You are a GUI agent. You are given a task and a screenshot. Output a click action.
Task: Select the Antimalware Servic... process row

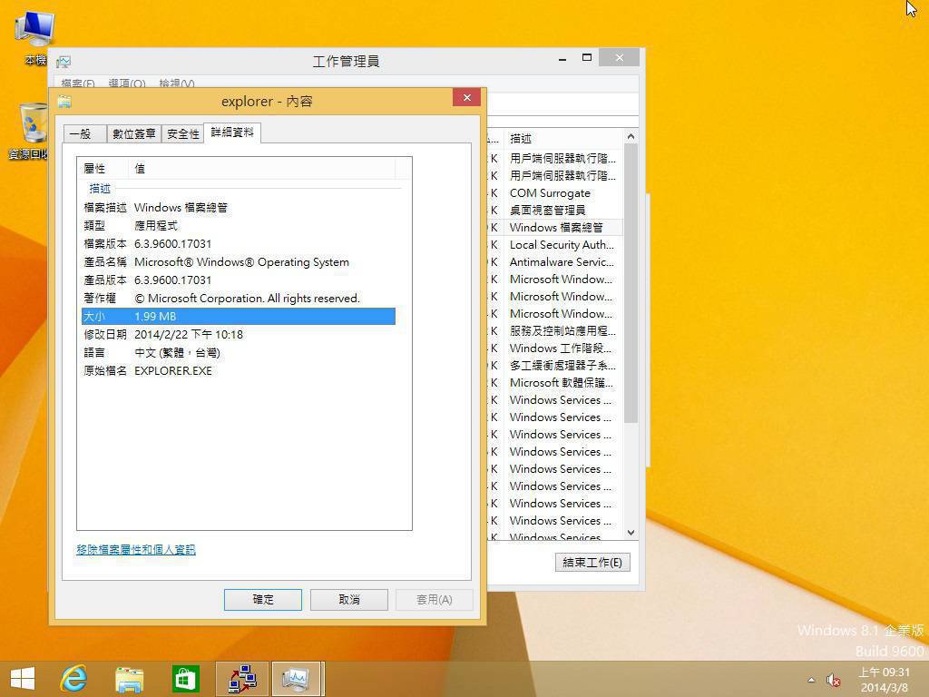coord(556,262)
